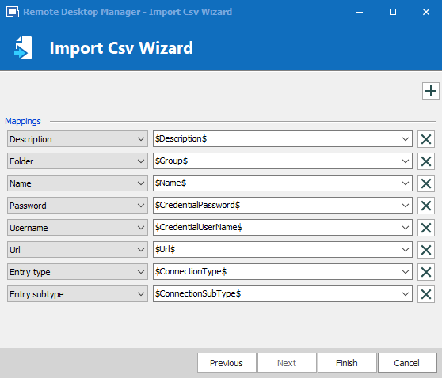The width and height of the screenshot is (442, 378).
Task: Open the $Group$ value combo box
Action: (283, 161)
